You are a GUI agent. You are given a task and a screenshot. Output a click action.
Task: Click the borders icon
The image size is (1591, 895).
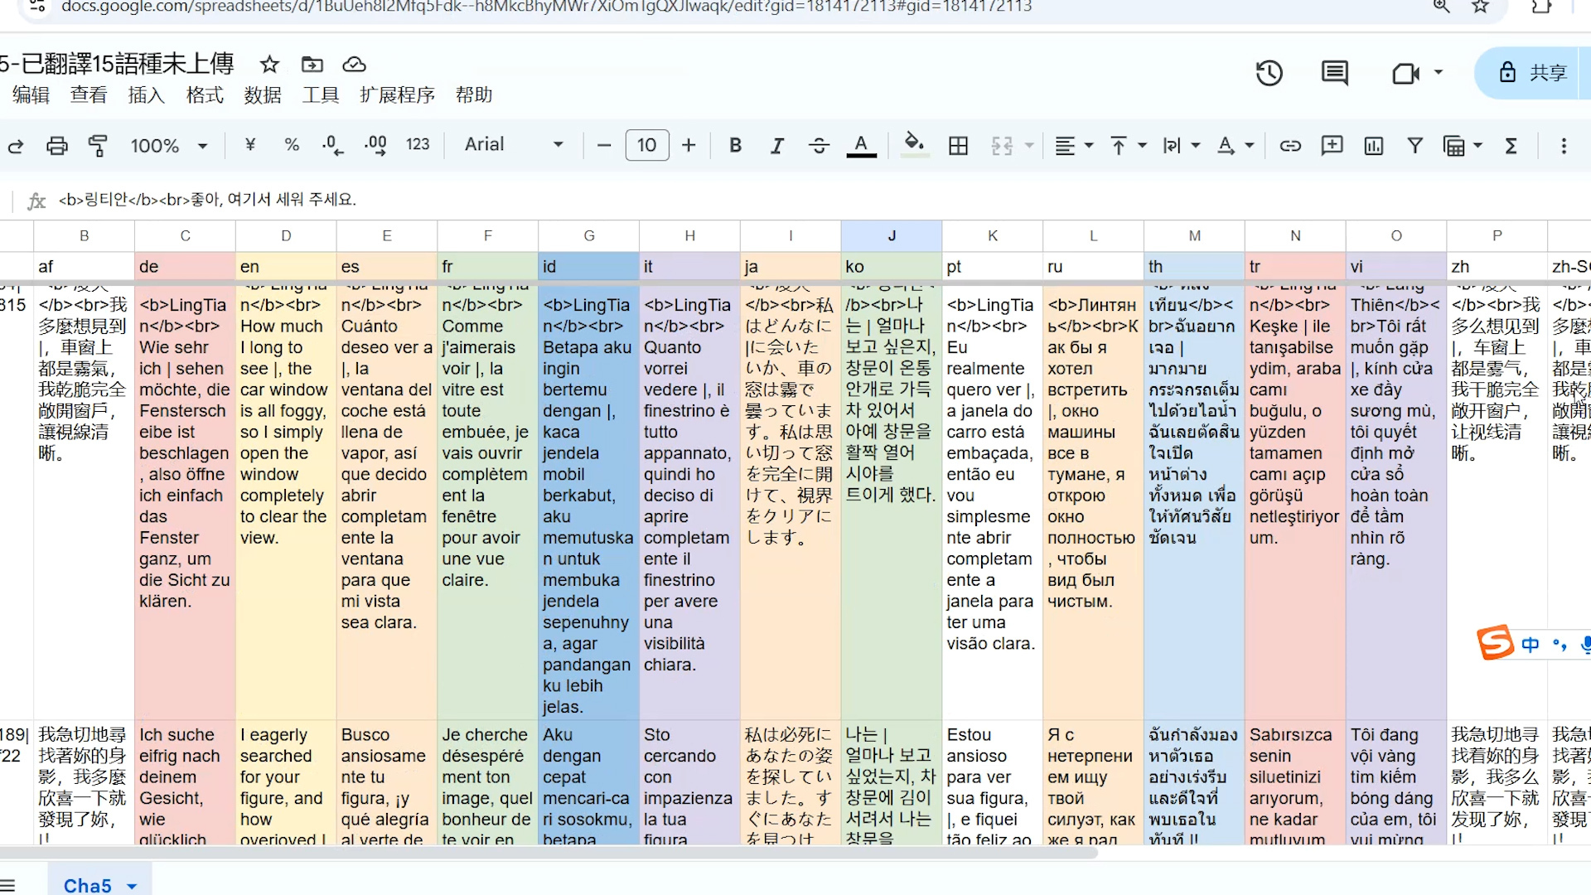(958, 146)
